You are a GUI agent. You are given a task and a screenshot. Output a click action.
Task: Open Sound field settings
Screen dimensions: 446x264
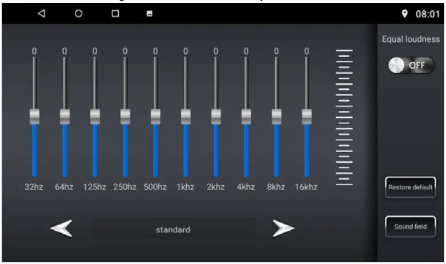(411, 226)
